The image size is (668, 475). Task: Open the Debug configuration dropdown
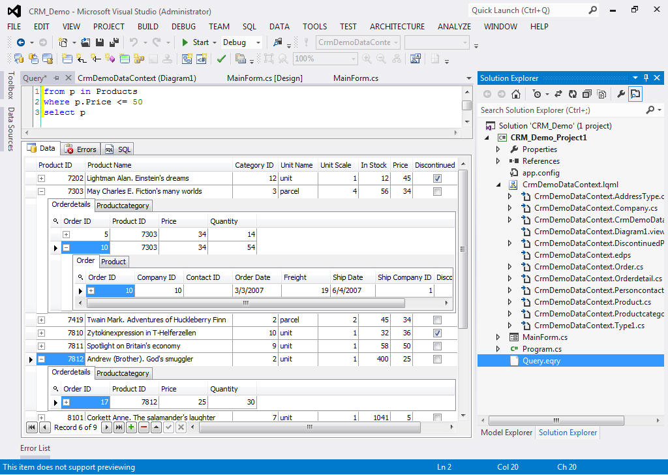[x=258, y=42]
